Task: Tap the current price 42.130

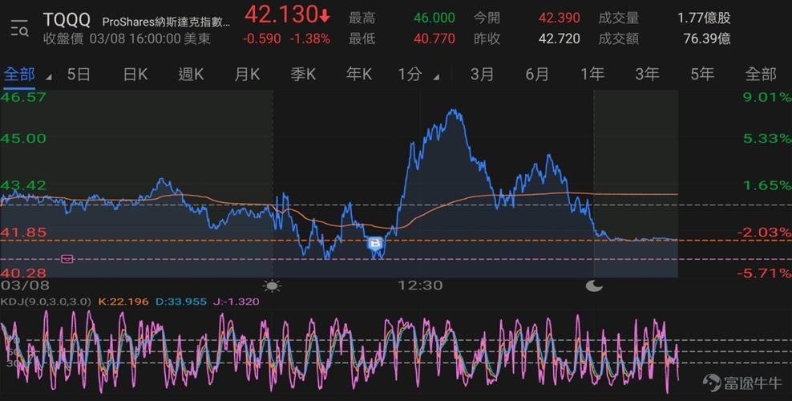Action: click(x=281, y=15)
